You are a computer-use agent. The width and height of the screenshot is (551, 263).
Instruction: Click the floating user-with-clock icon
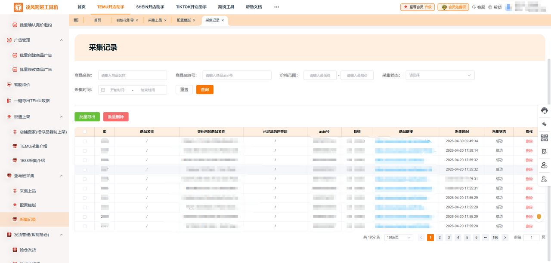coord(544,165)
